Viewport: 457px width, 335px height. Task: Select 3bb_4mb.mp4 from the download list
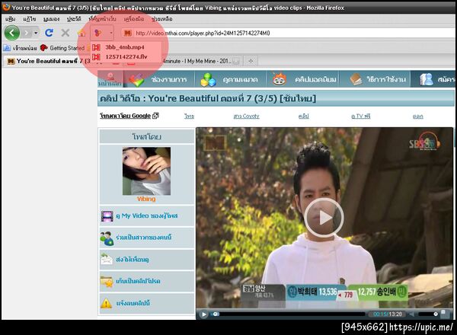click(x=125, y=47)
